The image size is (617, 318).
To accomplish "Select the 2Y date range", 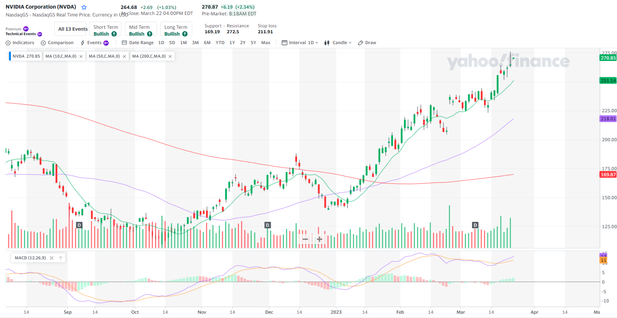I will point(243,43).
